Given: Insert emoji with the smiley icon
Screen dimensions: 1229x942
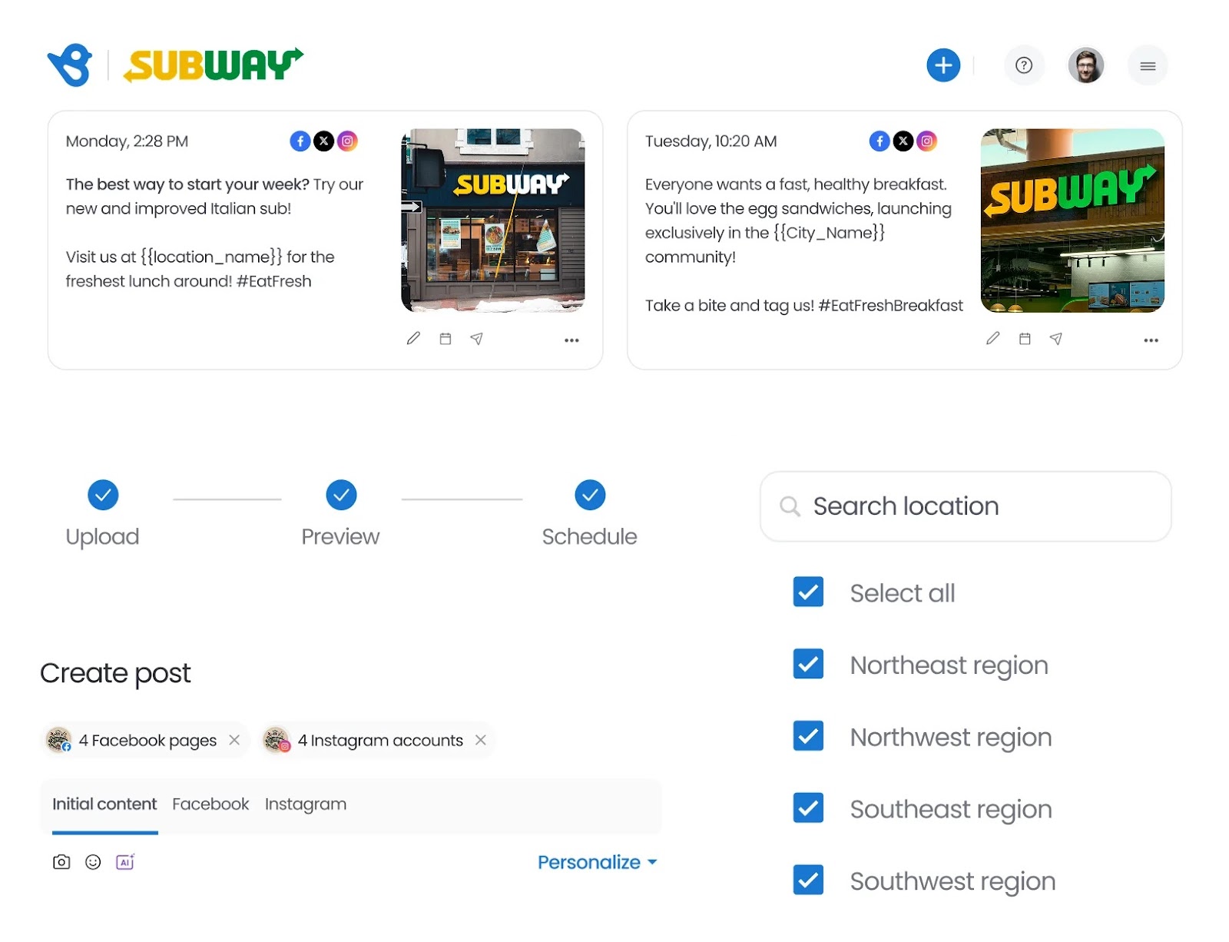Looking at the screenshot, I should (x=93, y=862).
